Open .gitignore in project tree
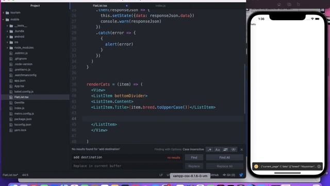 (21, 58)
